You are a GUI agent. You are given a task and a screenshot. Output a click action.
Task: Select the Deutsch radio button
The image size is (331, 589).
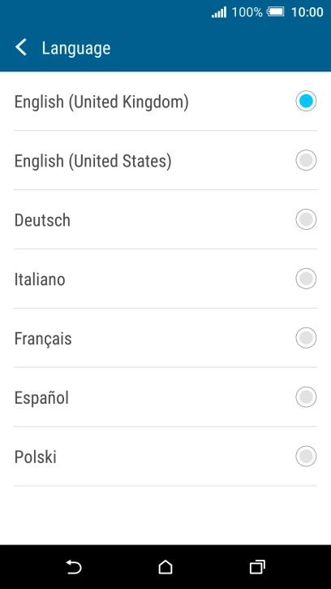click(x=306, y=219)
